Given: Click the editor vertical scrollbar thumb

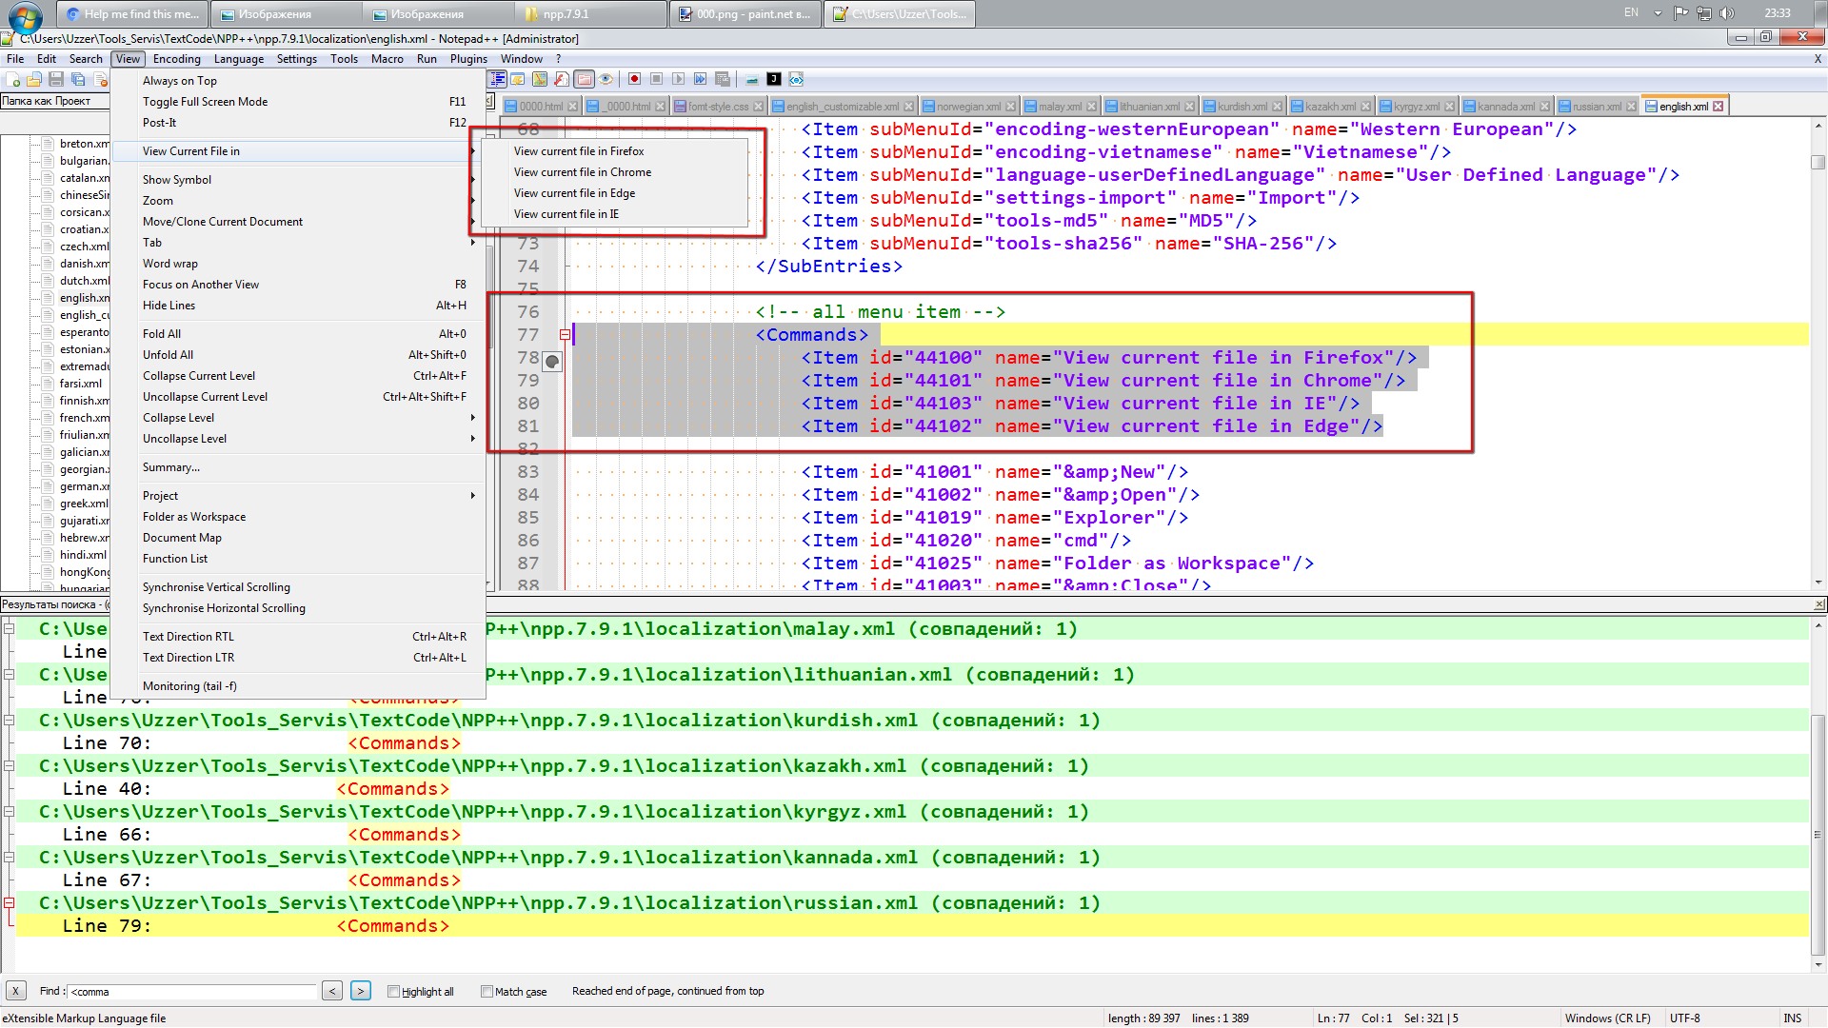Looking at the screenshot, I should 1818,163.
